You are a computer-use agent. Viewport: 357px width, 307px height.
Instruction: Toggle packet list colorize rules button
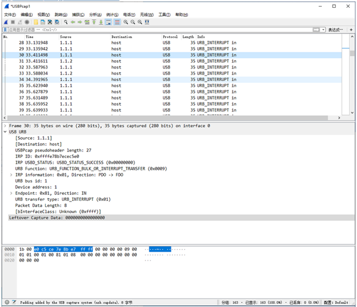click(117, 22)
